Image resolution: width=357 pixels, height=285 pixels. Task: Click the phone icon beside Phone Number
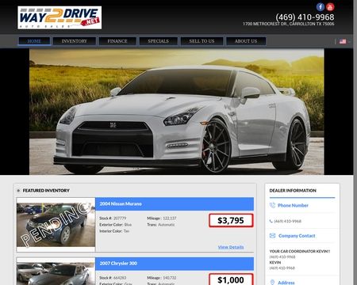click(x=272, y=205)
